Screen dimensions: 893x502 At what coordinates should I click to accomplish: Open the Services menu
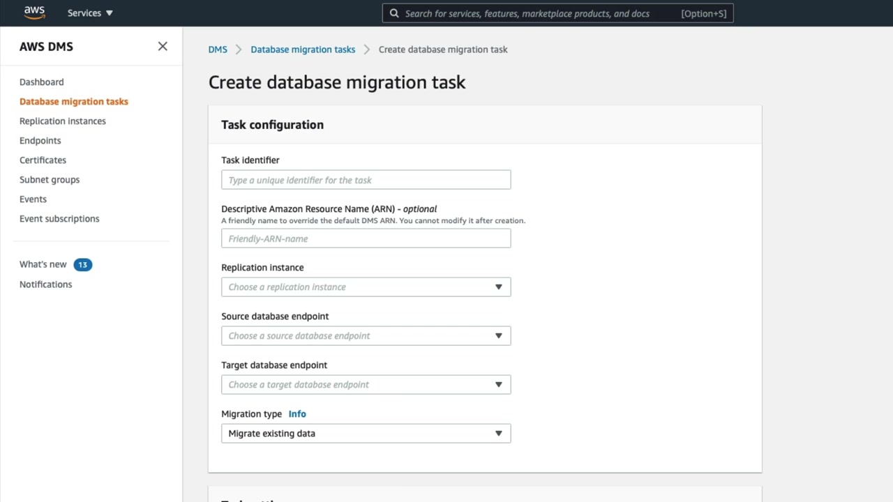click(x=90, y=13)
